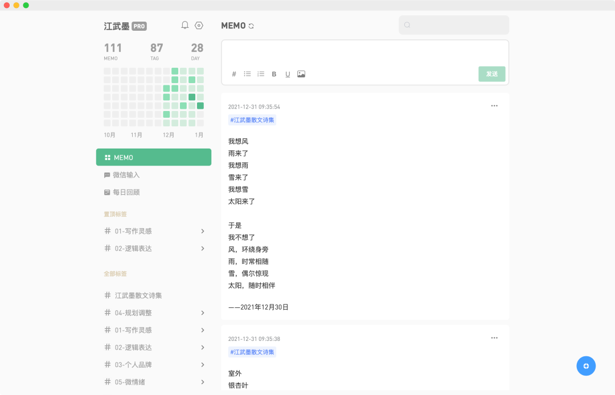Image resolution: width=615 pixels, height=395 pixels.
Task: Click the search magnifier icon
Action: click(x=407, y=25)
